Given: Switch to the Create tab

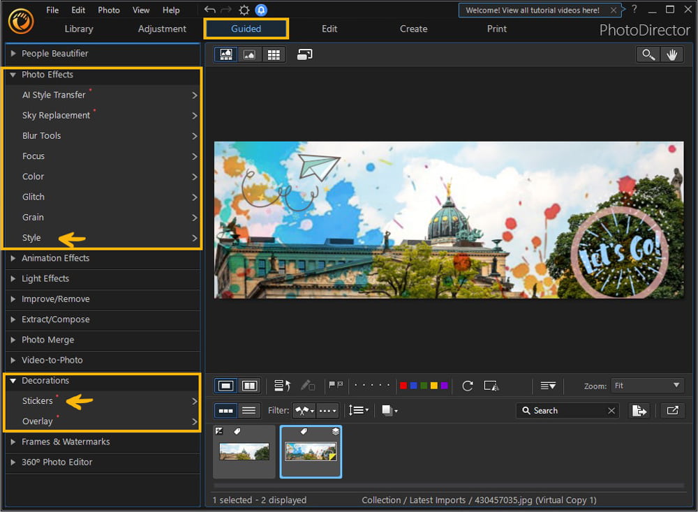Looking at the screenshot, I should click(413, 29).
